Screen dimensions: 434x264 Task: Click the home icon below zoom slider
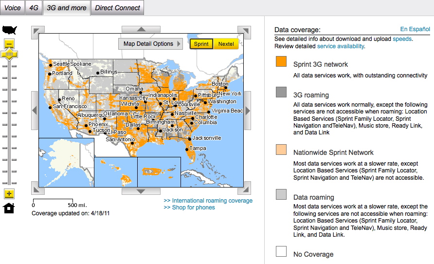click(x=9, y=208)
